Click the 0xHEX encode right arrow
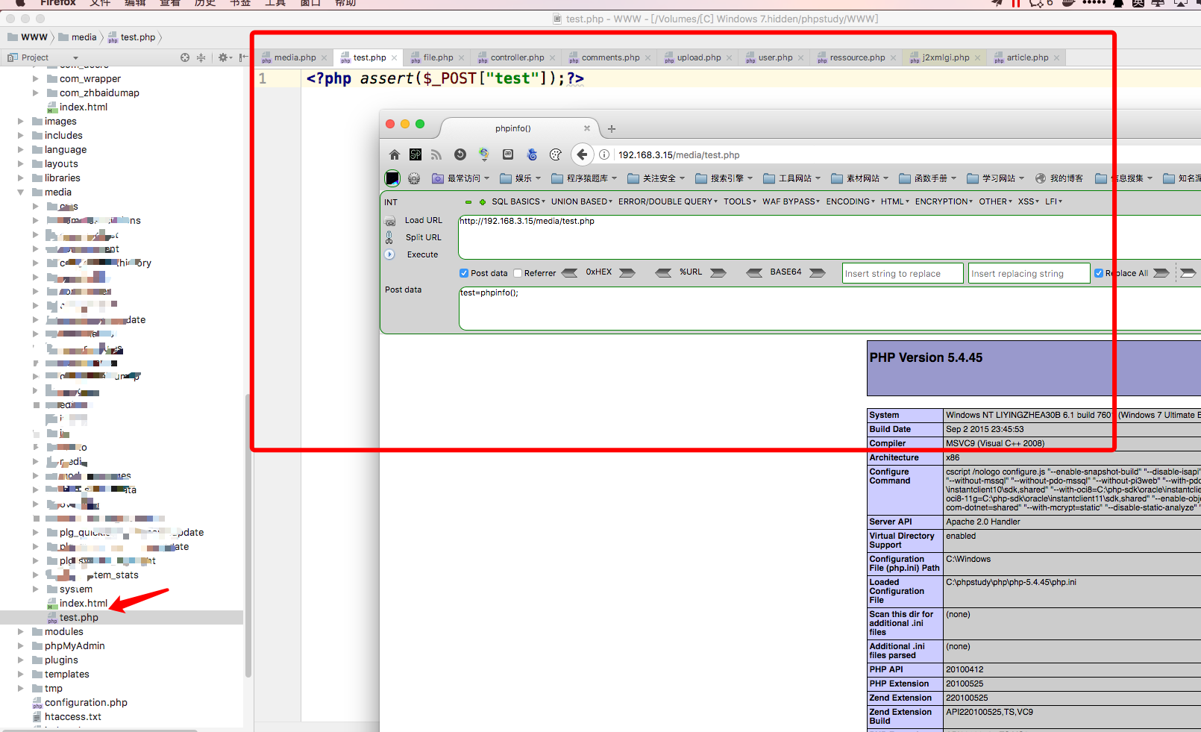 click(627, 272)
